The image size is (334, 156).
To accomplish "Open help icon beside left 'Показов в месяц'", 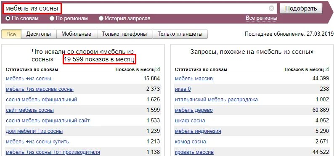I will coord(158,69).
